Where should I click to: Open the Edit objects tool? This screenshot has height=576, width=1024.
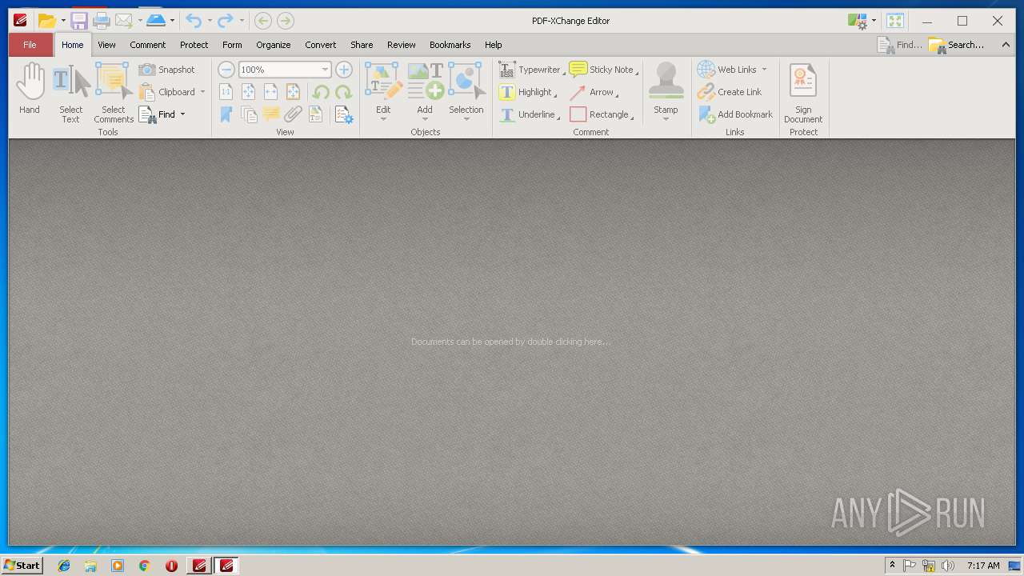click(x=383, y=92)
